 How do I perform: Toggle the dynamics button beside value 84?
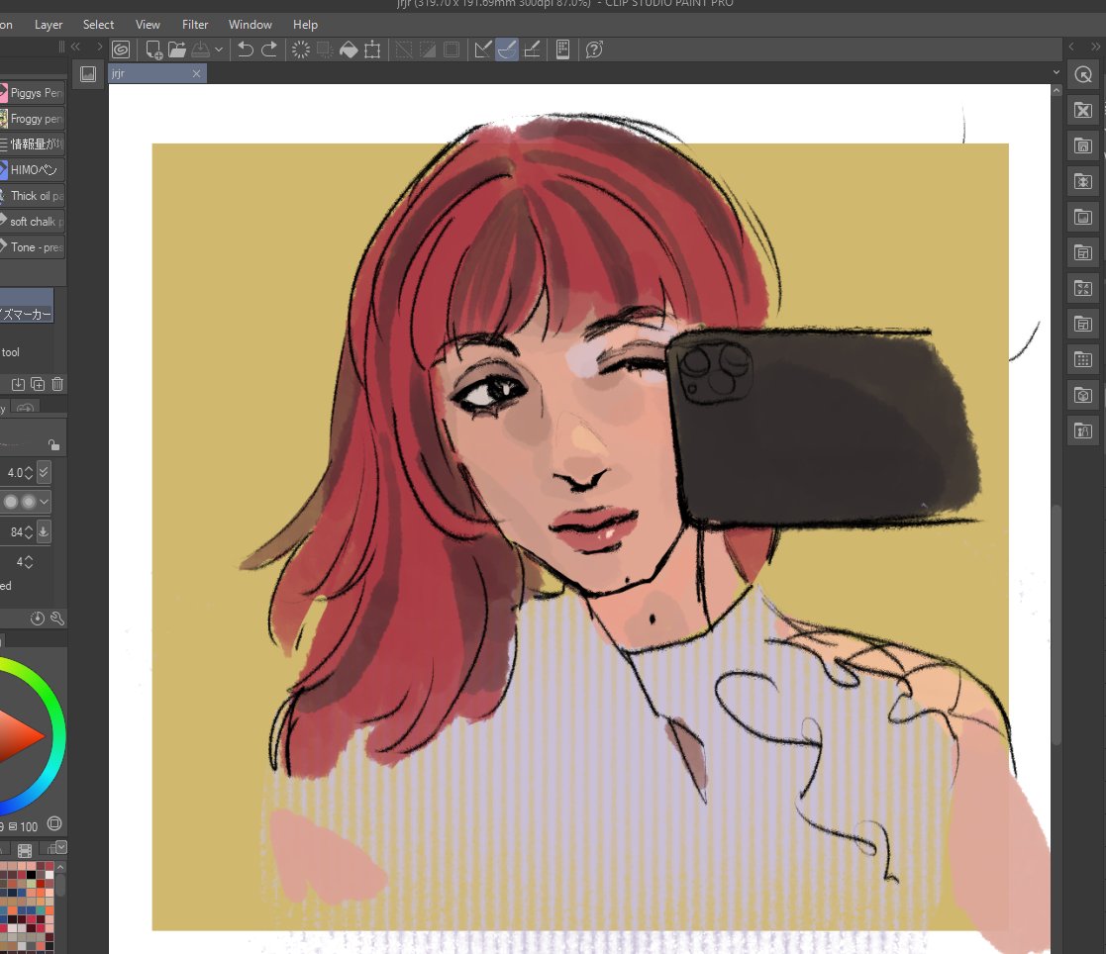(44, 531)
